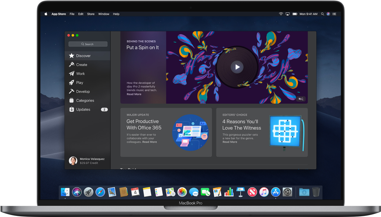
Task: Click App Store icon in Dock
Action: click(275, 192)
